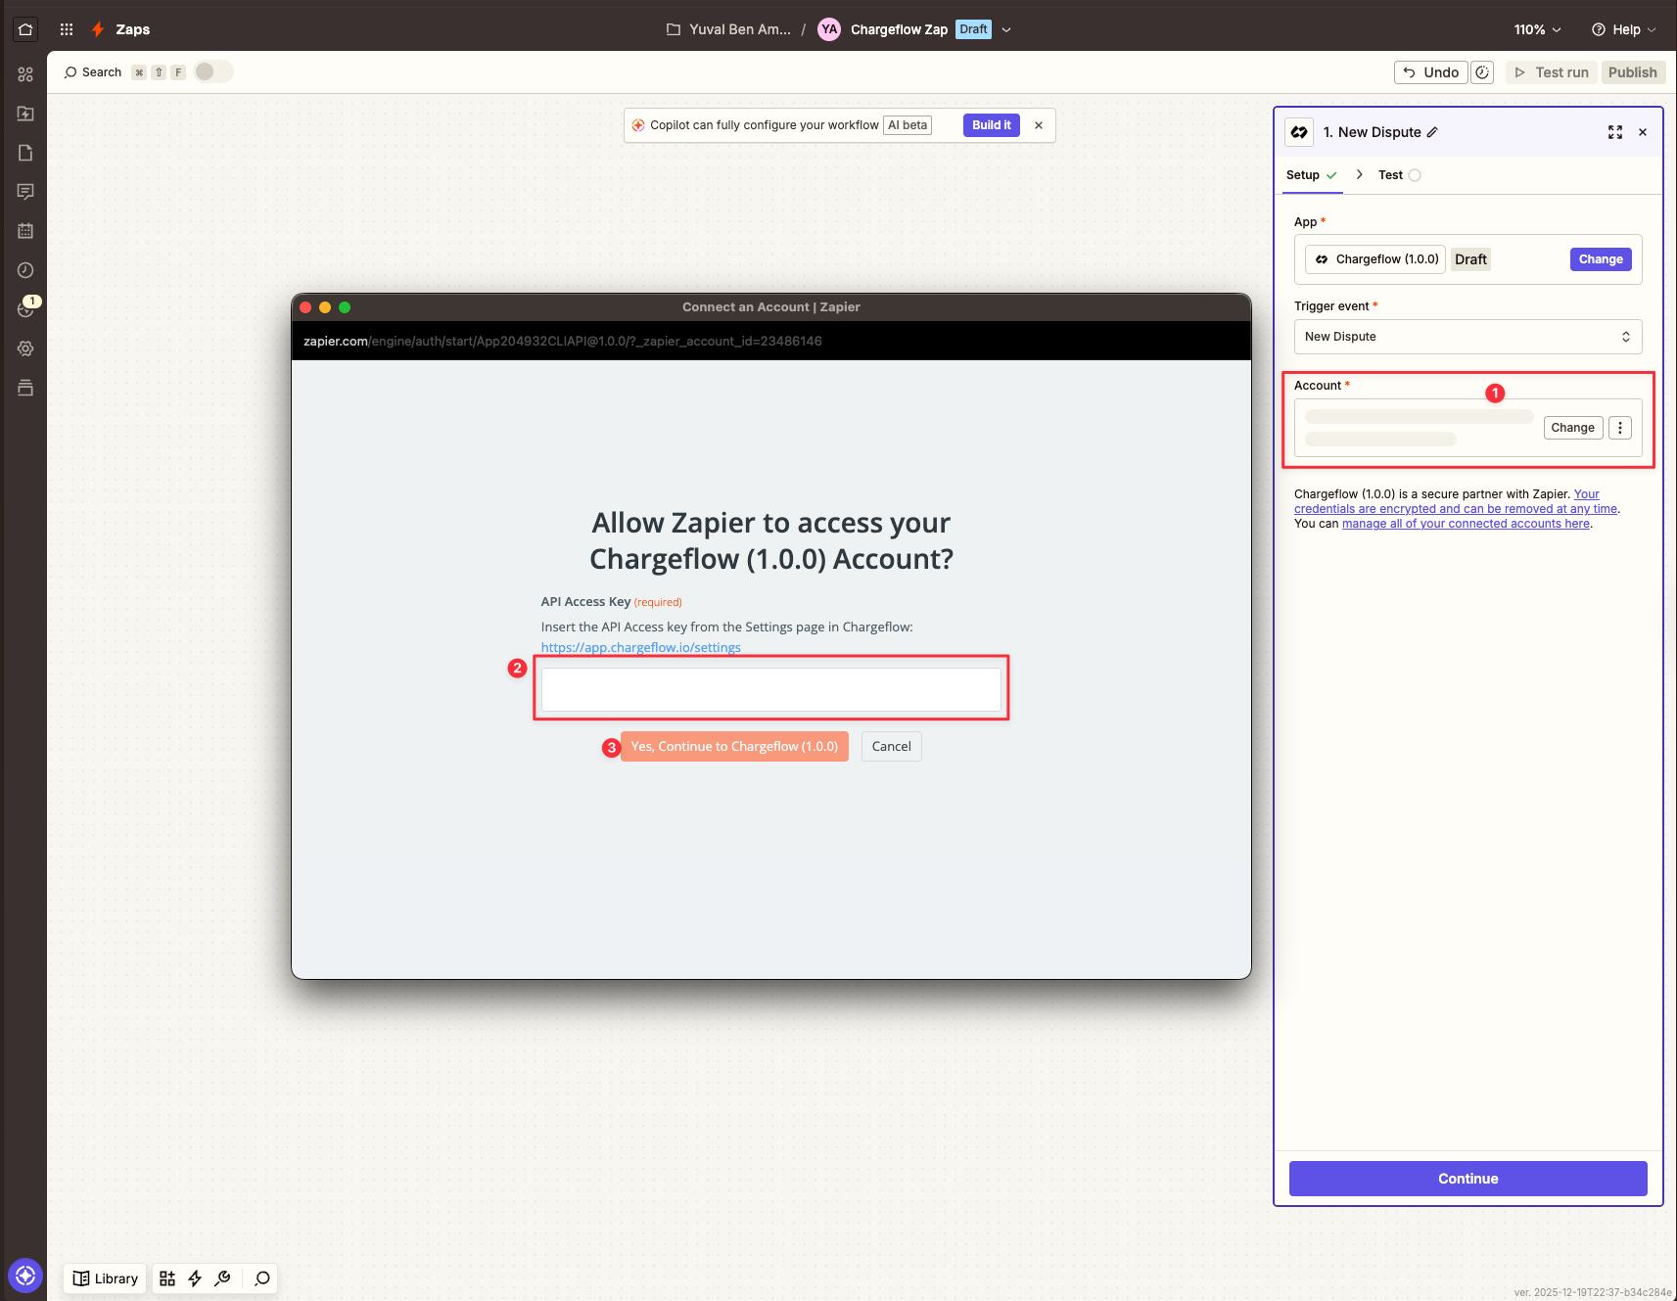Viewport: 1677px width, 1301px height.
Task: Click the magnifier icon in the bottom toolbar
Action: tap(262, 1278)
